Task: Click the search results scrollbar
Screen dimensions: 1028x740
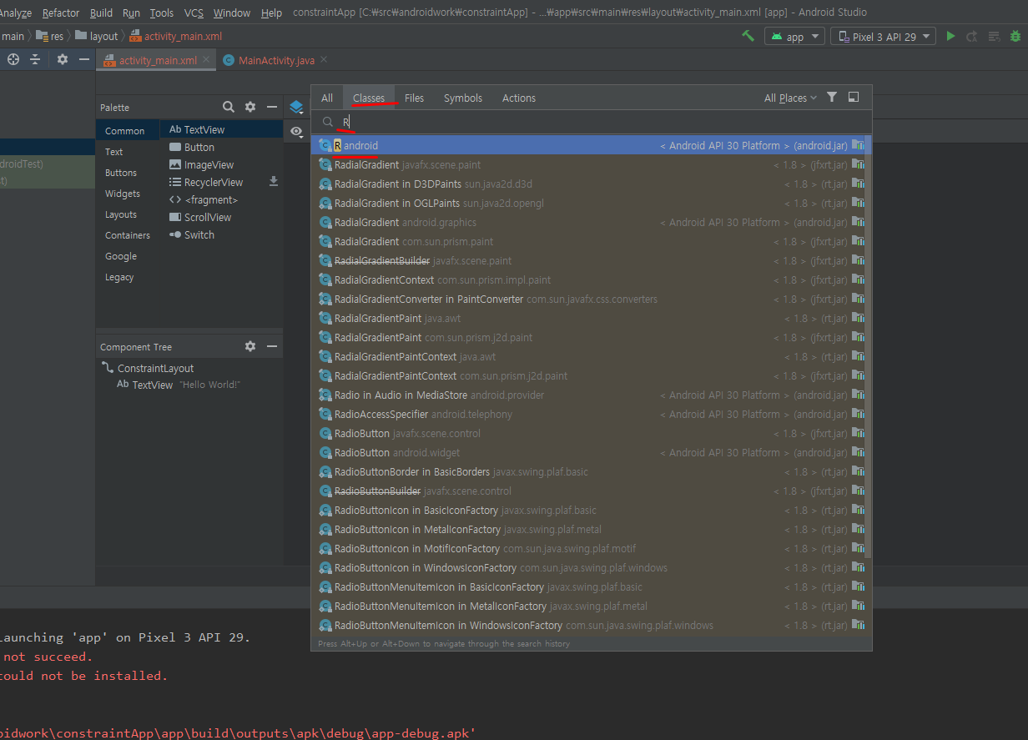Action: point(868,346)
